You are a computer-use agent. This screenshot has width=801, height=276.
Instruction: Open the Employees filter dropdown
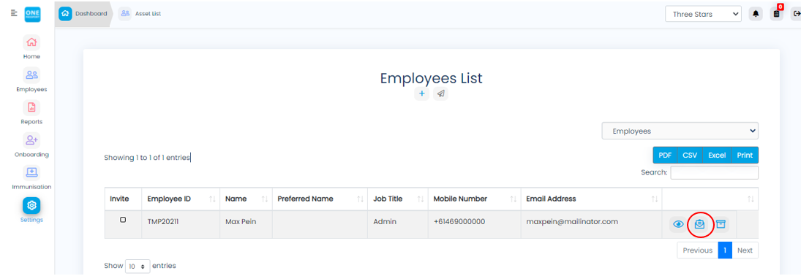(680, 131)
